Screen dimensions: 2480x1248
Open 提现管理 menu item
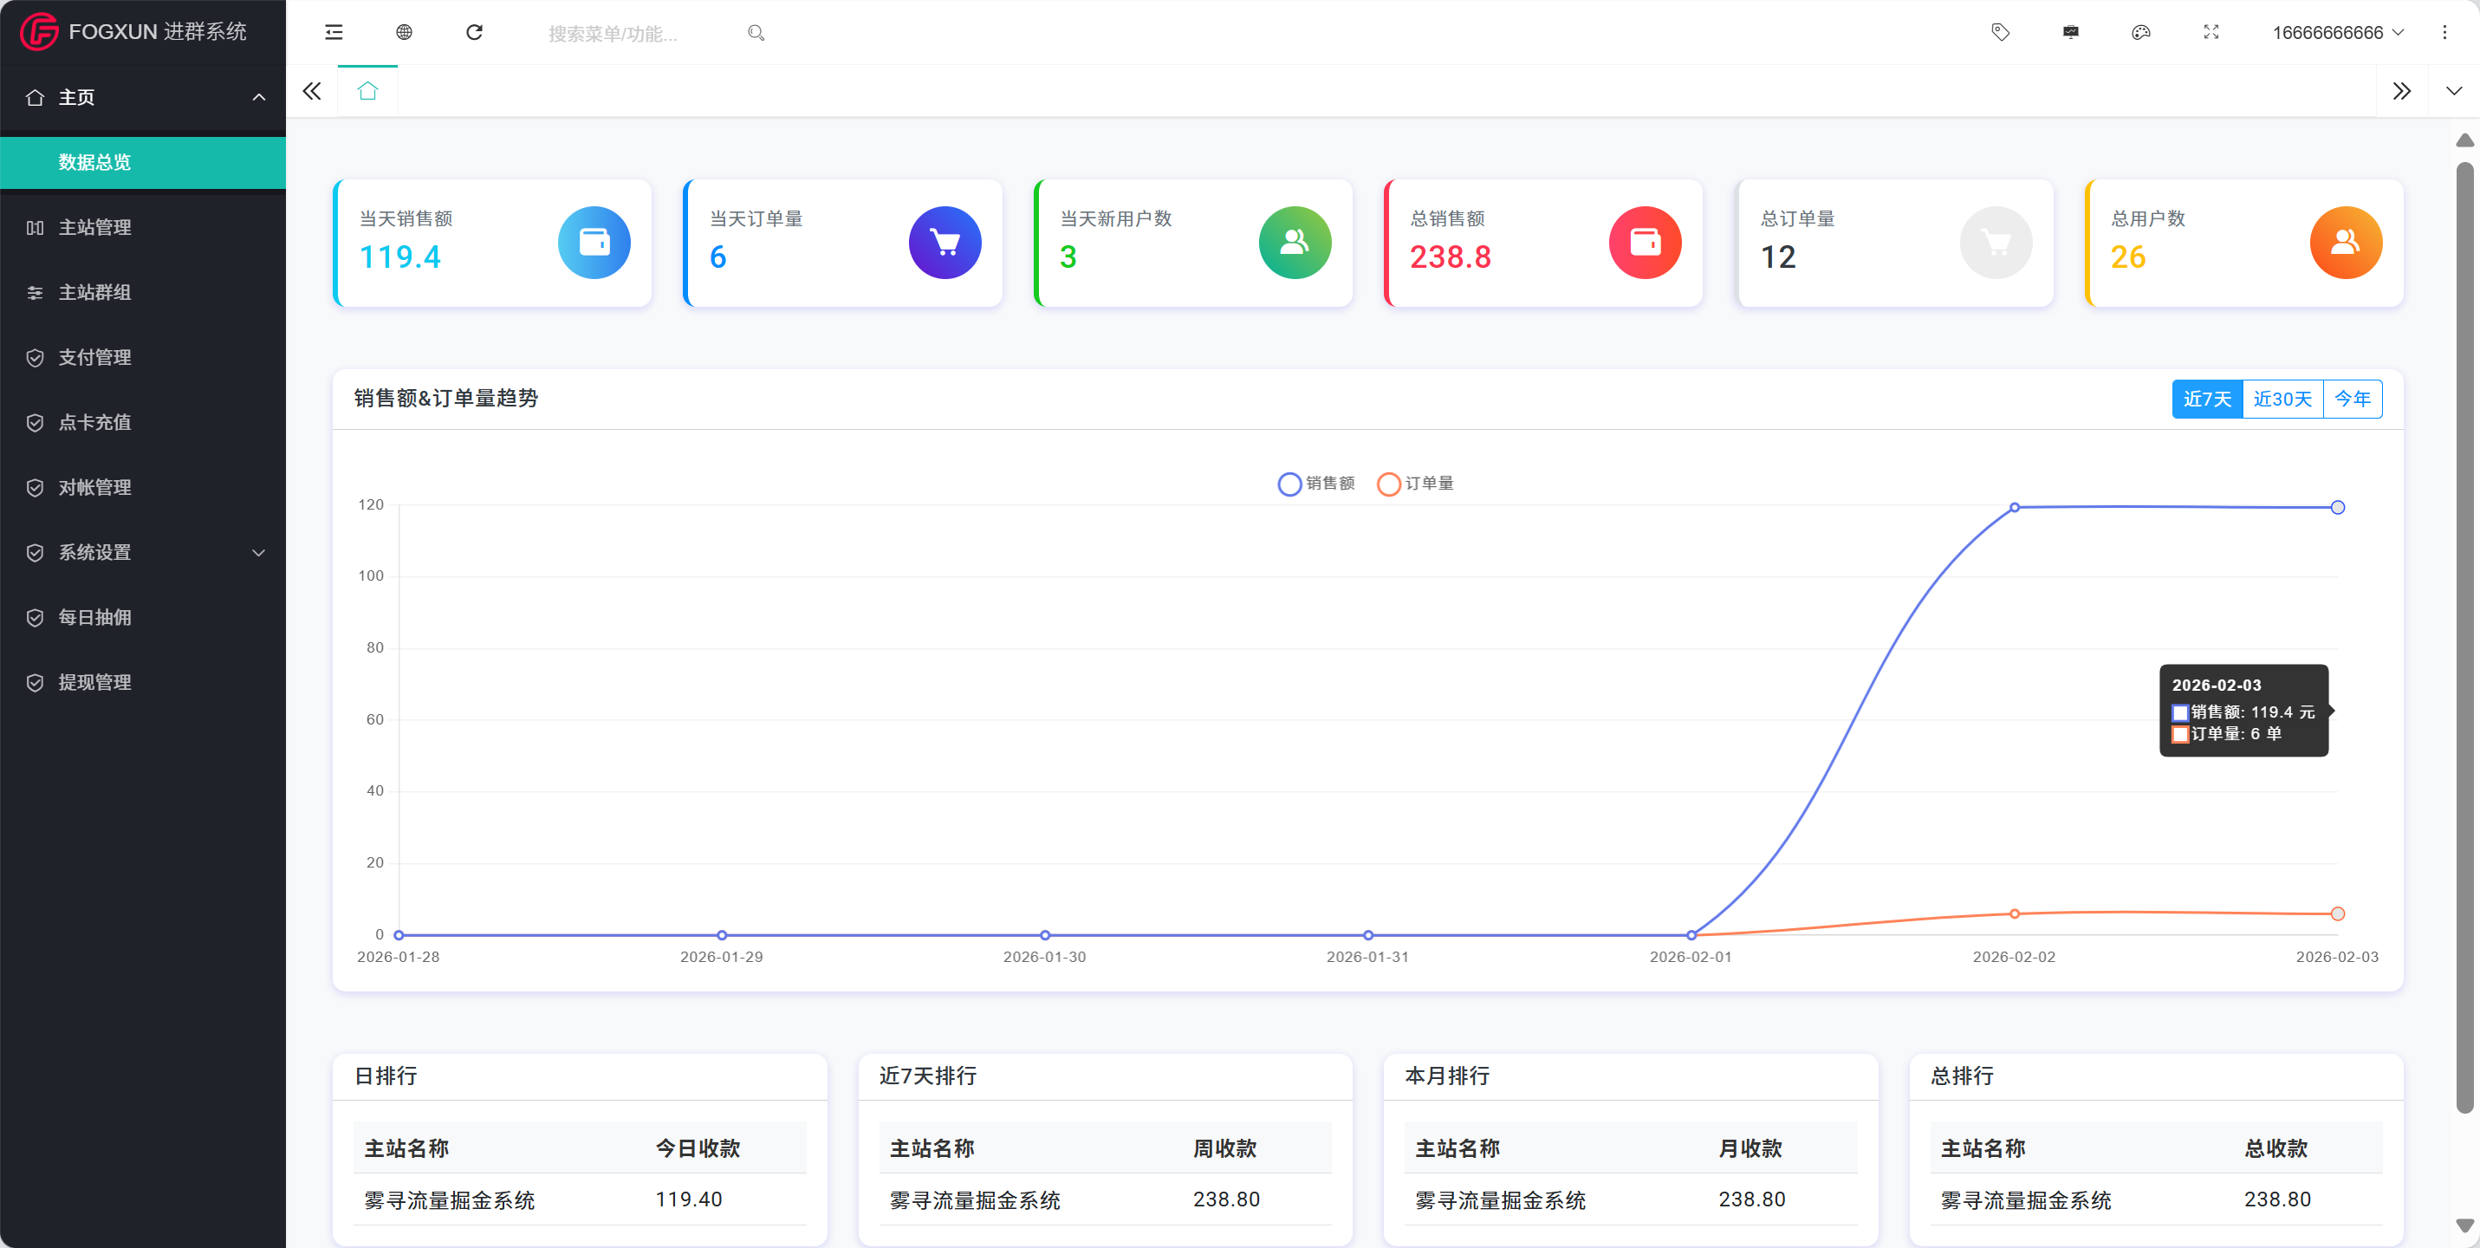142,683
